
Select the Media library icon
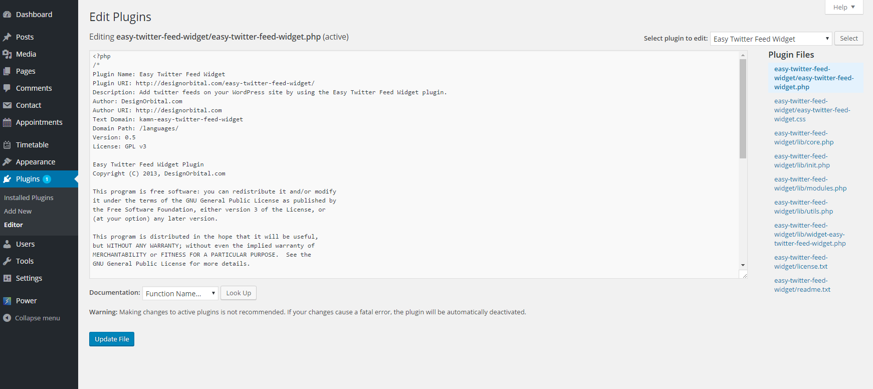(x=8, y=54)
